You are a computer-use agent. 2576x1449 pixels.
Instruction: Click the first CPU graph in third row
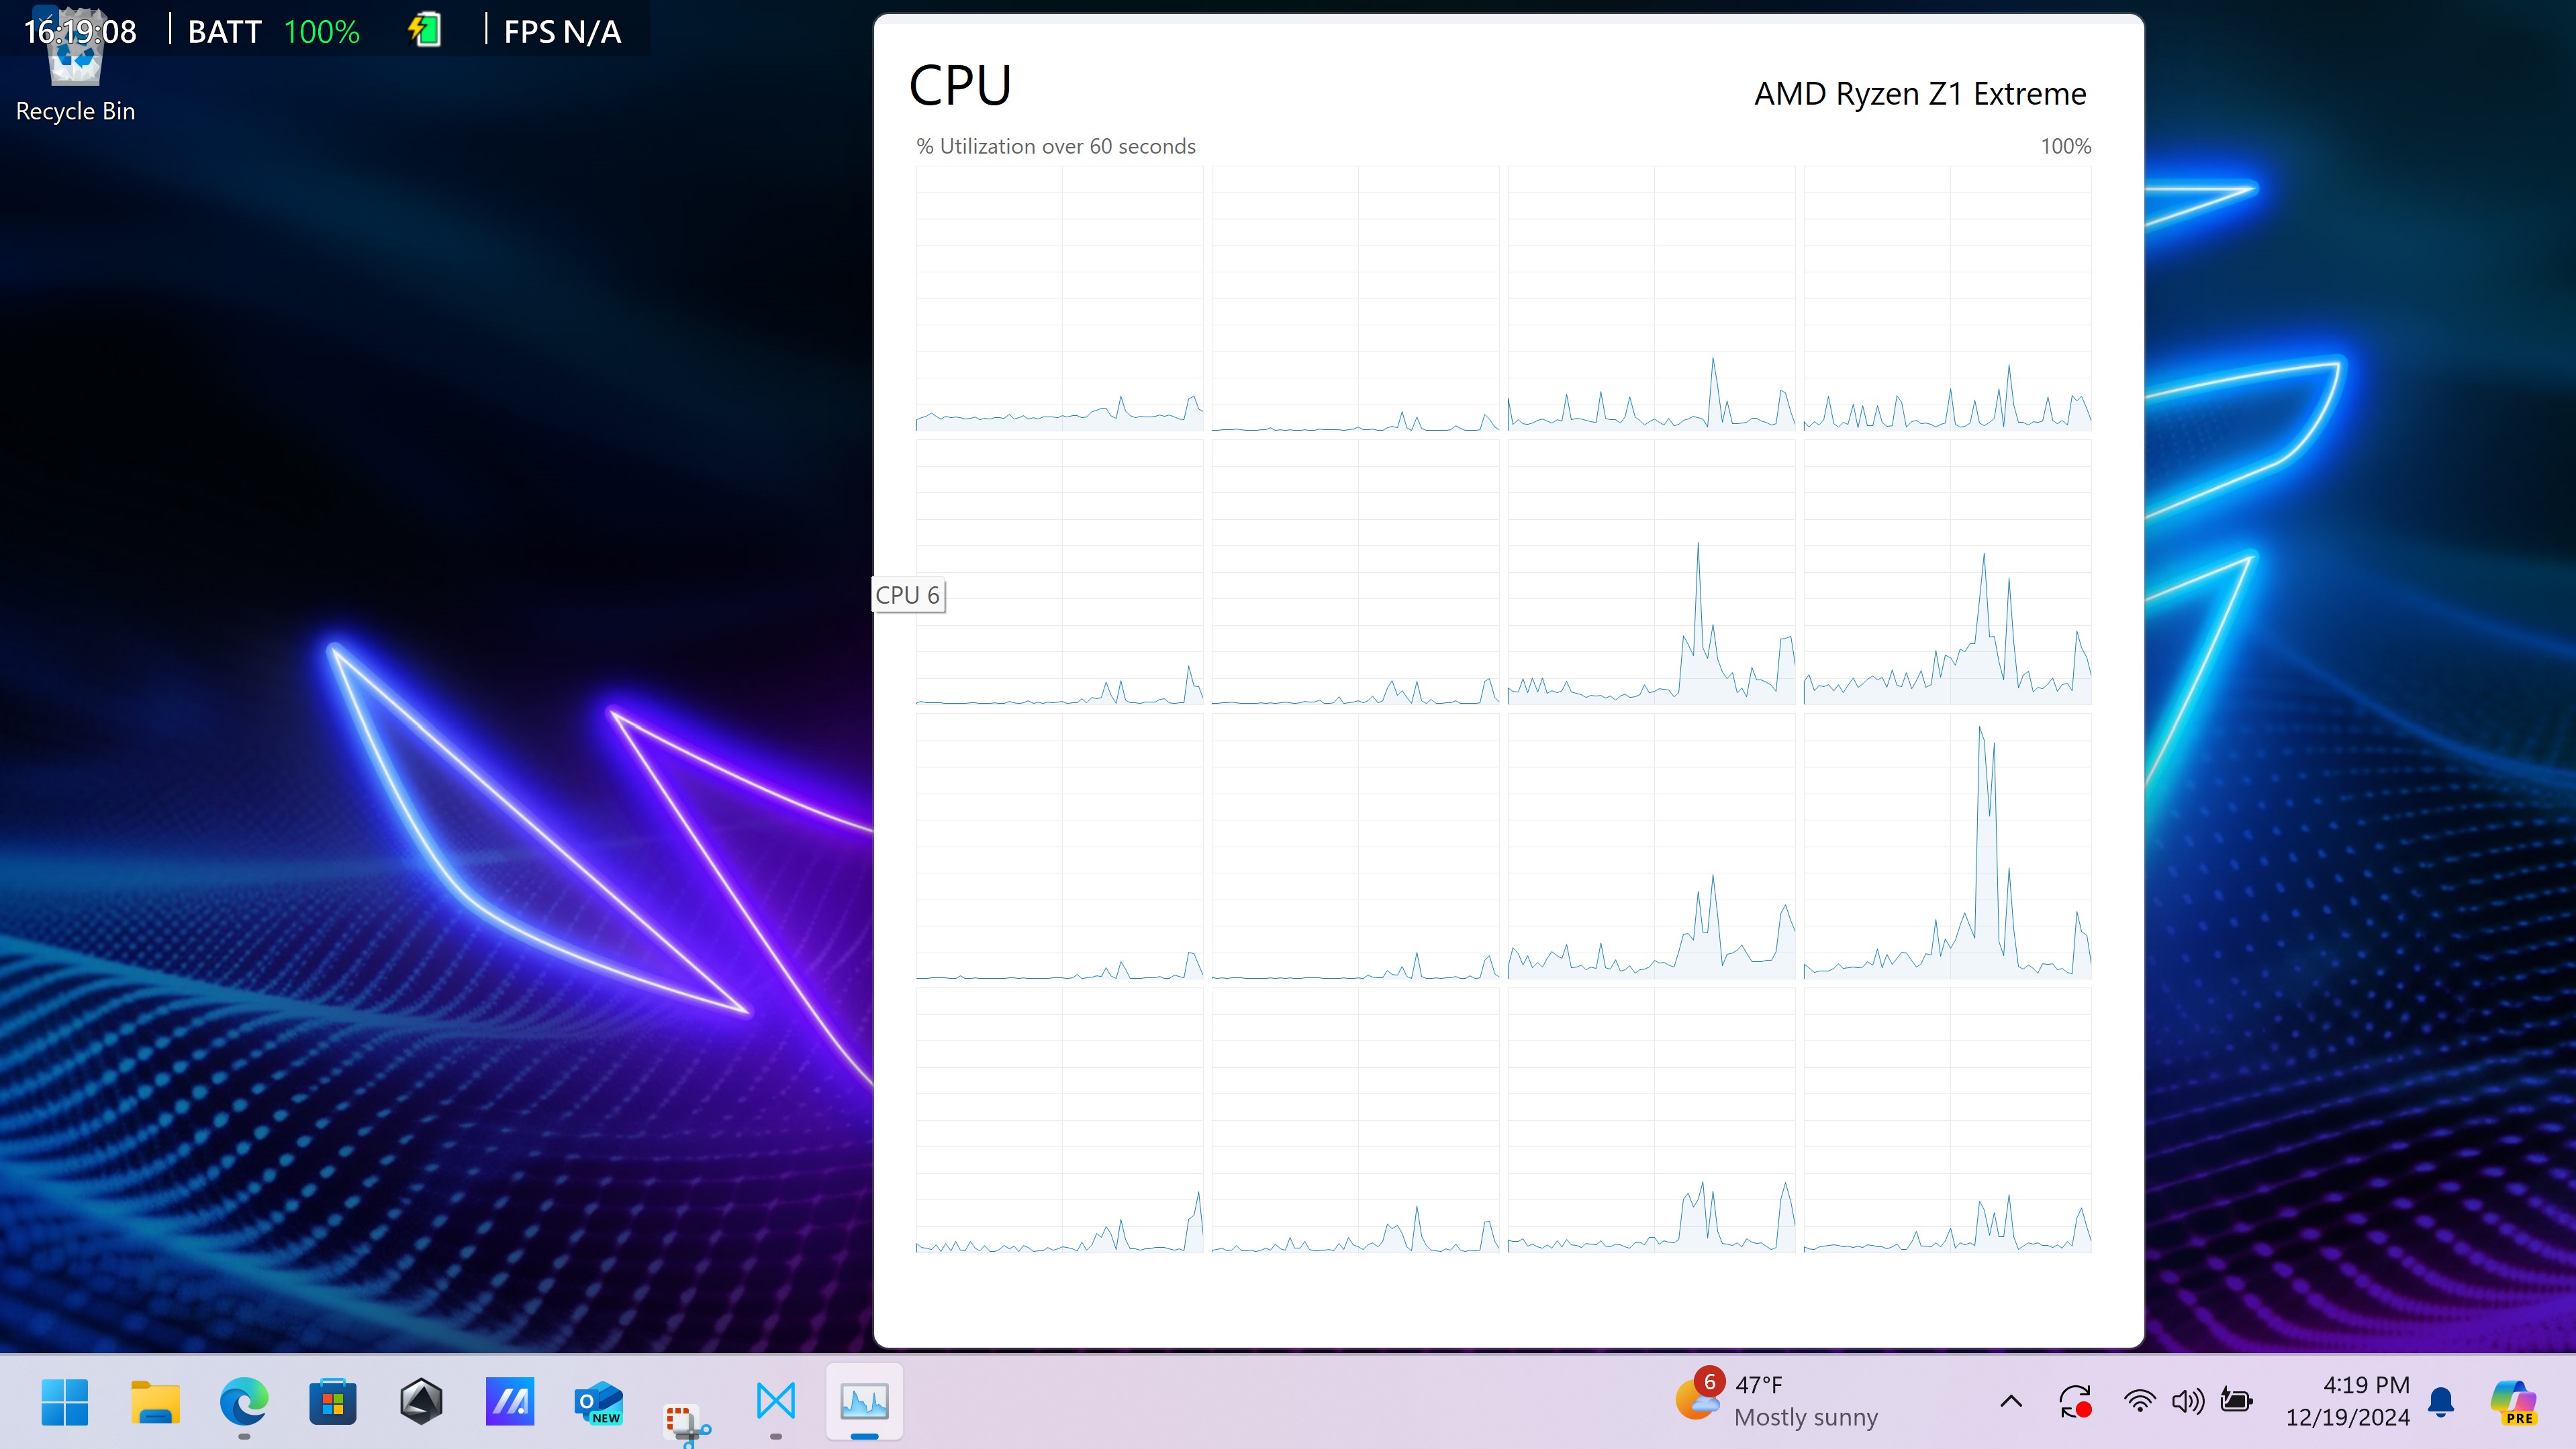coord(1060,847)
